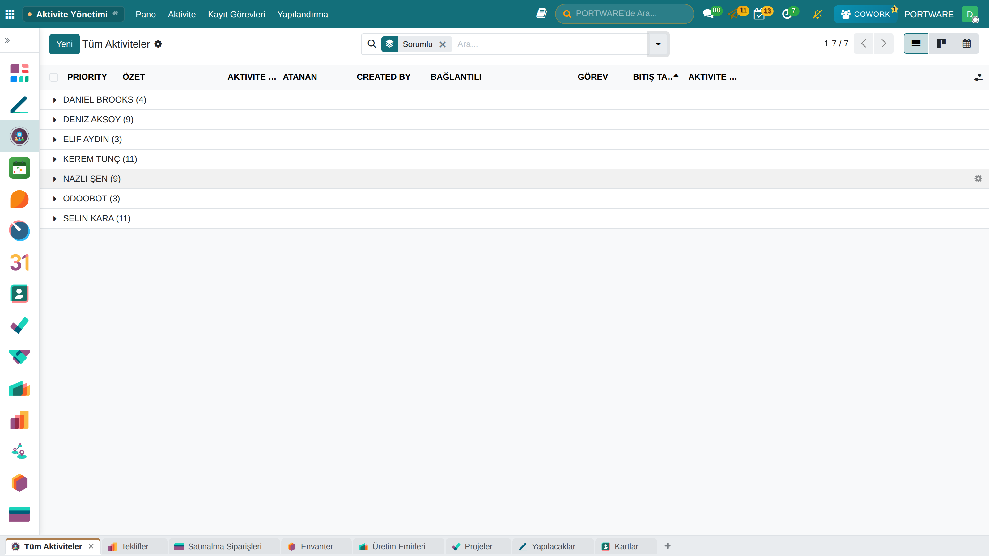Screen dimensions: 989x556
Task: Open the Kayıt Görevleri menu
Action: 236,14
